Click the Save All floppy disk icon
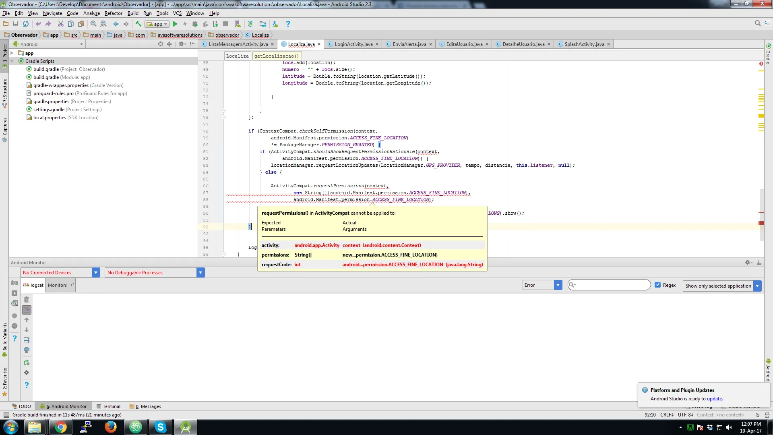Image resolution: width=773 pixels, height=435 pixels. click(x=16, y=24)
